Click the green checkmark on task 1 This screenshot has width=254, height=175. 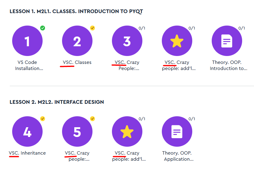43,28
